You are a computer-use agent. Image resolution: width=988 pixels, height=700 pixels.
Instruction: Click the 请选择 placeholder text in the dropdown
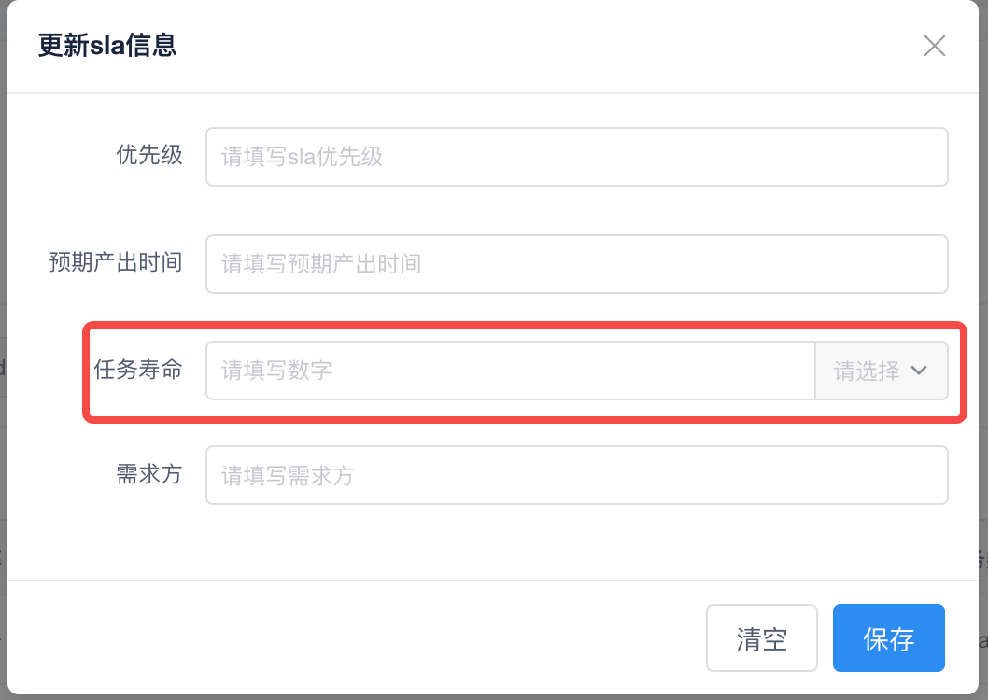[866, 371]
